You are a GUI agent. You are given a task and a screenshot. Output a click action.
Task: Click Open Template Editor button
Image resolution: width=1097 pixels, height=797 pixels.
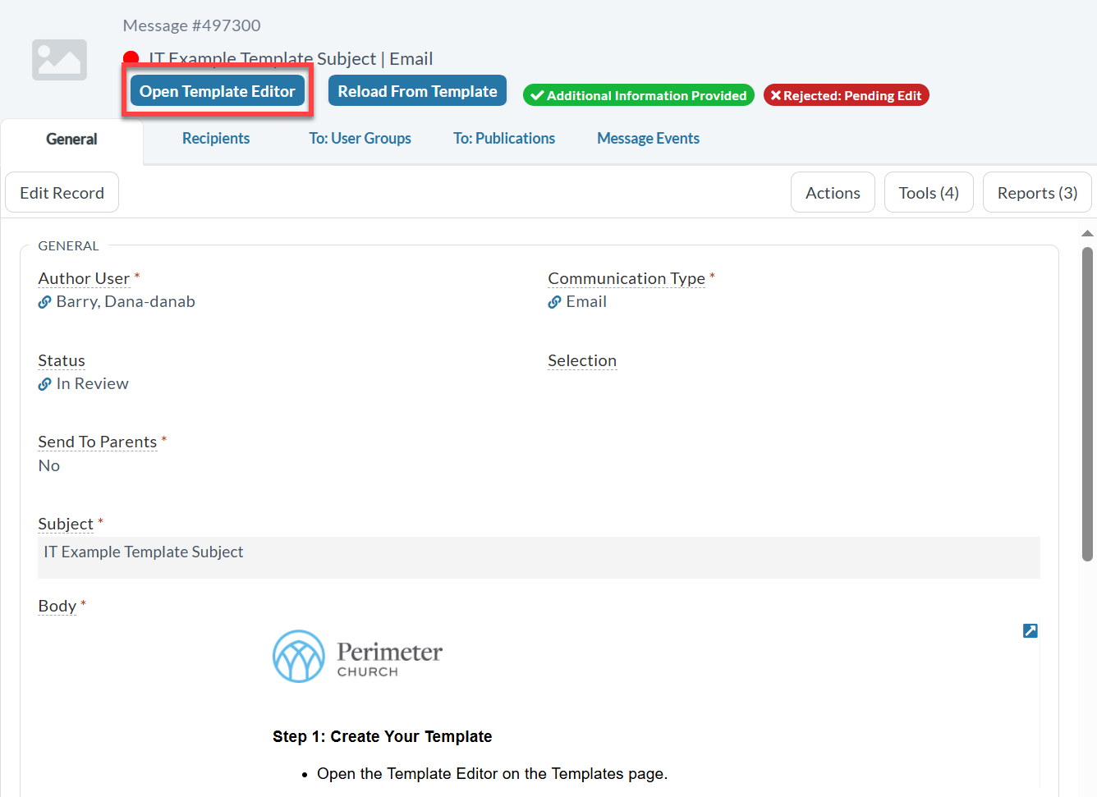[x=217, y=91]
